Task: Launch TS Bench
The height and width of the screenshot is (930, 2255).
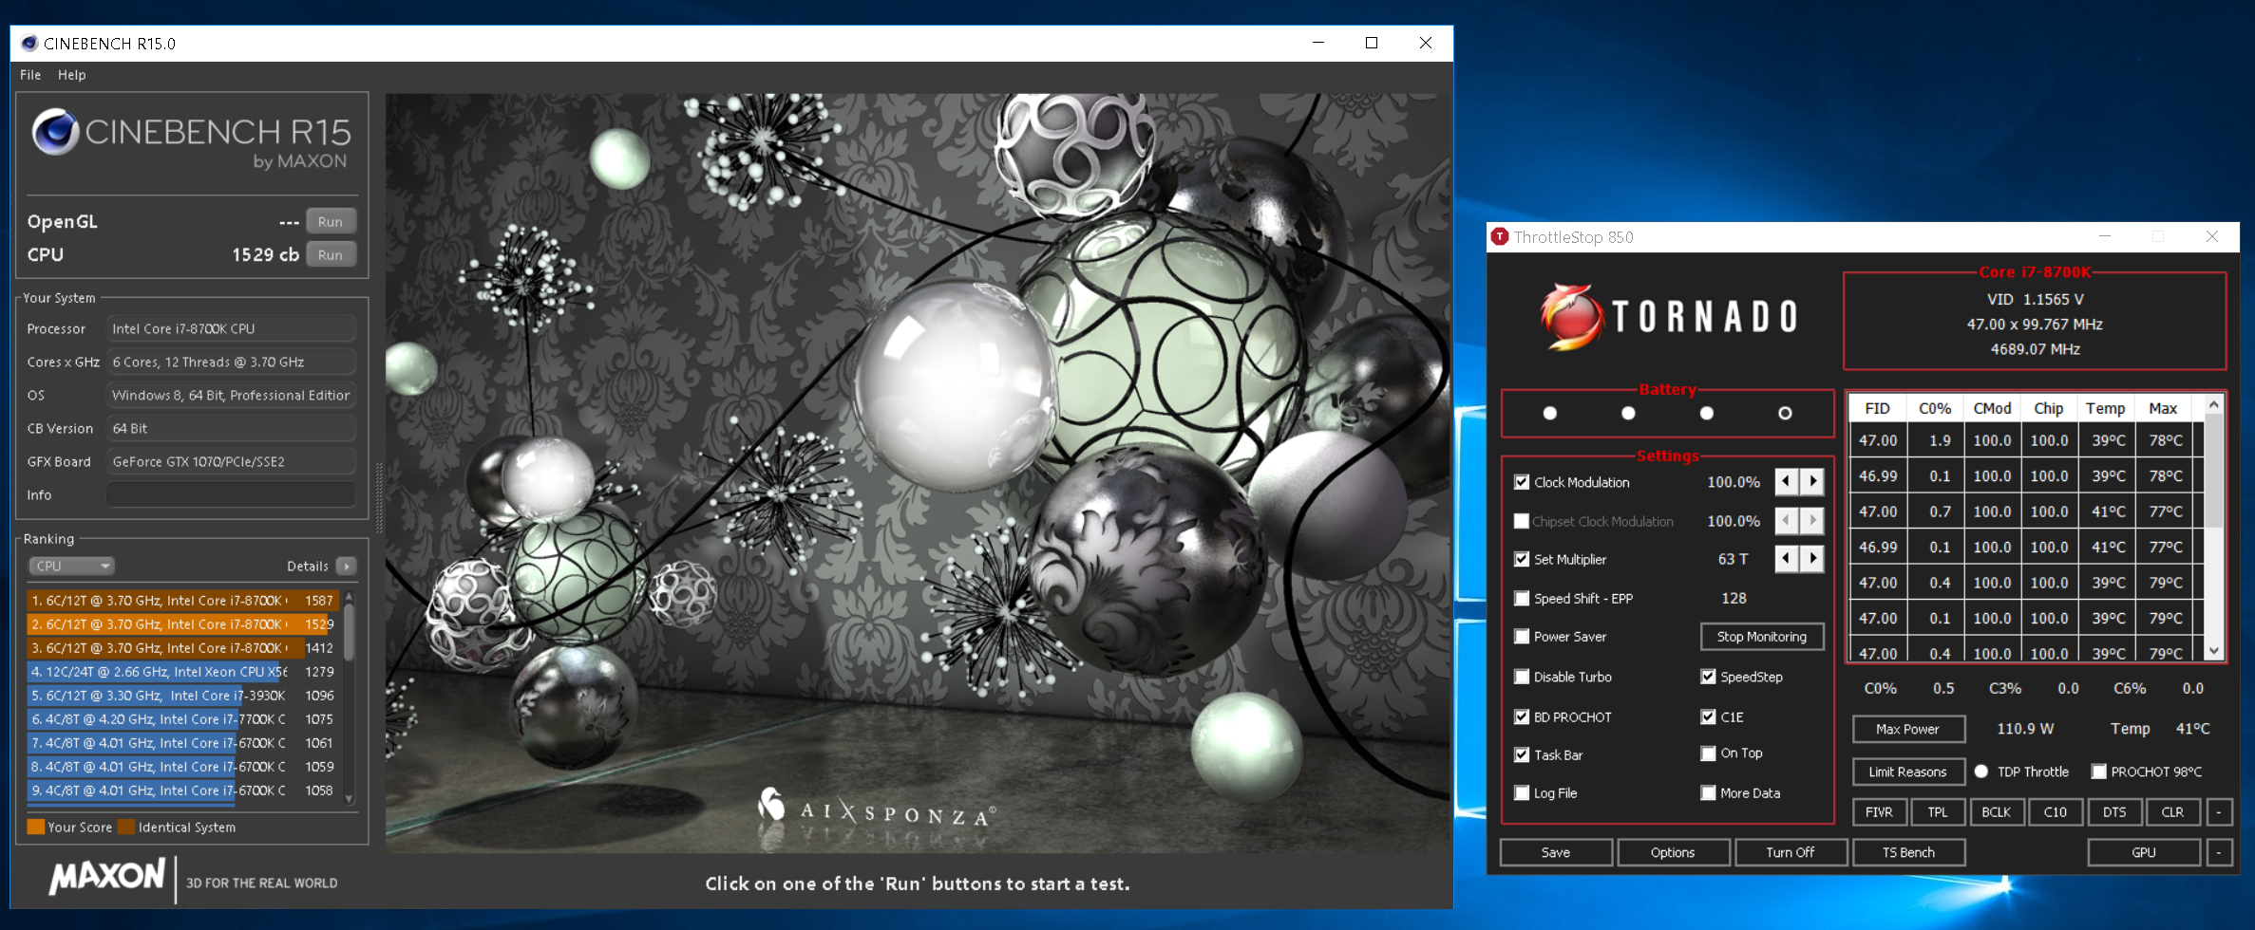Action: click(x=1908, y=852)
